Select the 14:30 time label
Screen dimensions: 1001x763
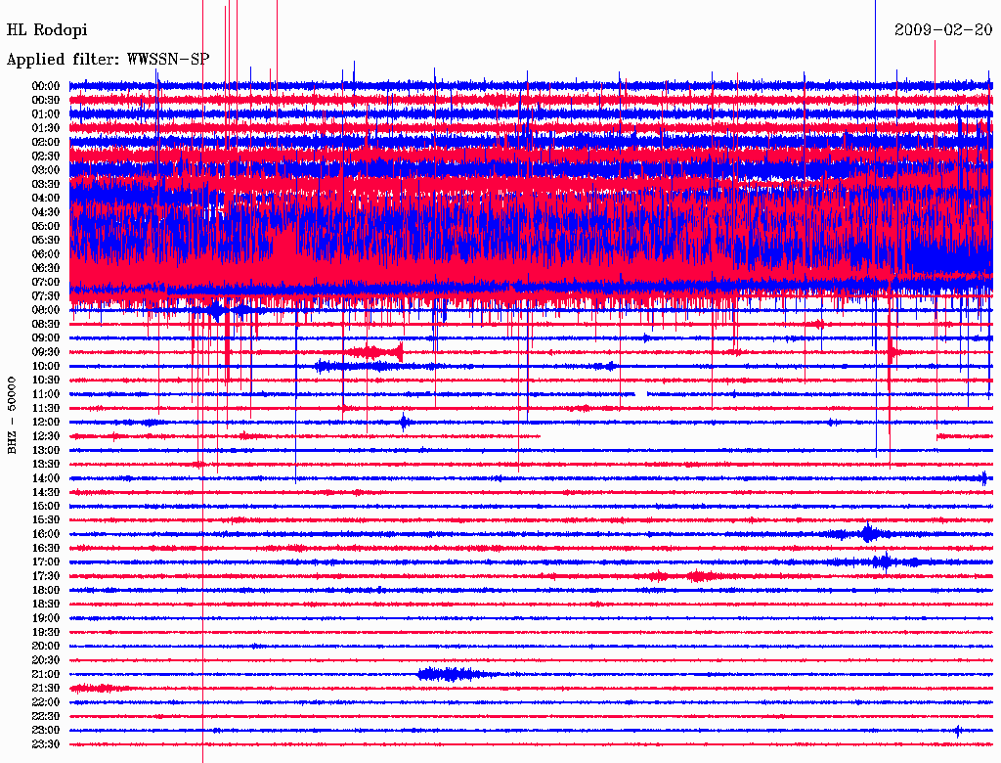pos(46,492)
